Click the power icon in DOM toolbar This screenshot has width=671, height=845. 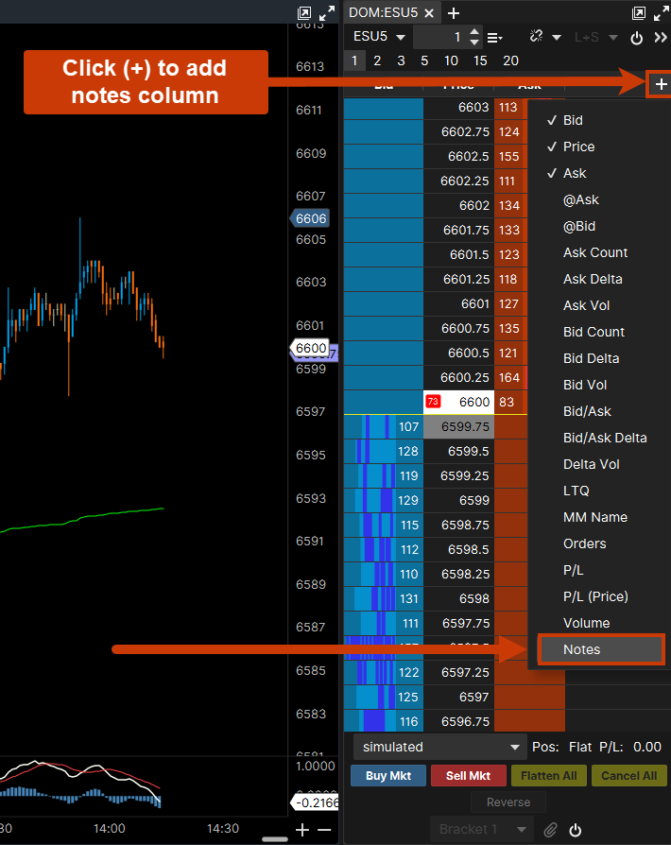[637, 38]
